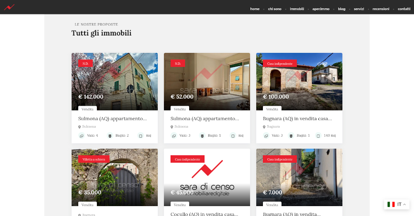Viewport: 414px width, 216px height.
Task: Click the Italian flag icon
Action: pos(391,204)
